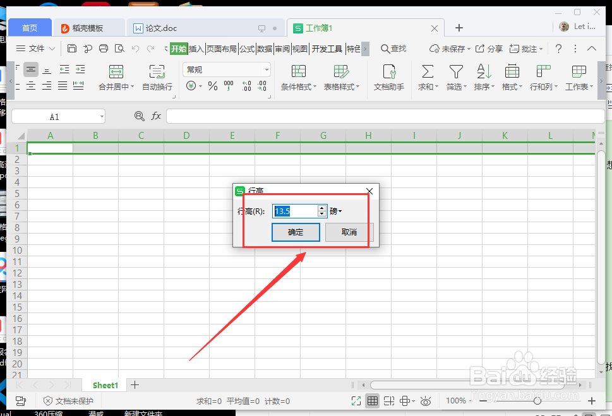The width and height of the screenshot is (612, 416).
Task: Open Conditional Formatting (条件格式)
Action: click(x=299, y=78)
